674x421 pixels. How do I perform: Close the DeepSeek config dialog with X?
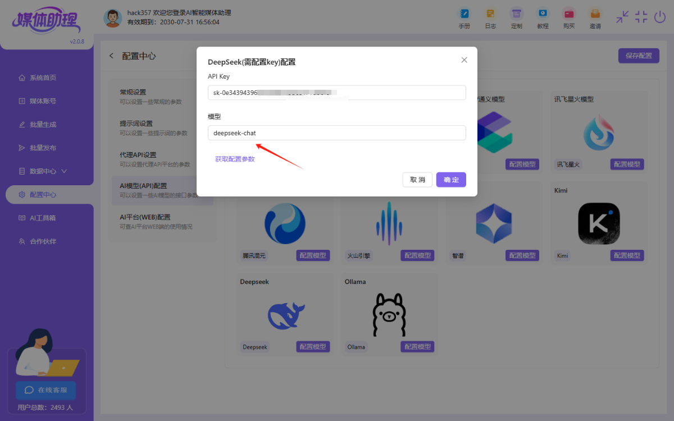[x=464, y=60]
